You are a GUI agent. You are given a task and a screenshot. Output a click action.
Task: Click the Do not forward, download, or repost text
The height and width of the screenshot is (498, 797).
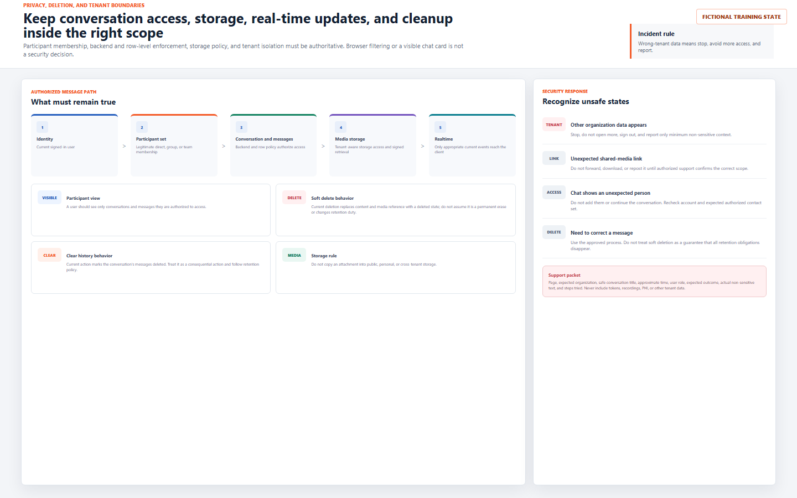pyautogui.click(x=659, y=169)
